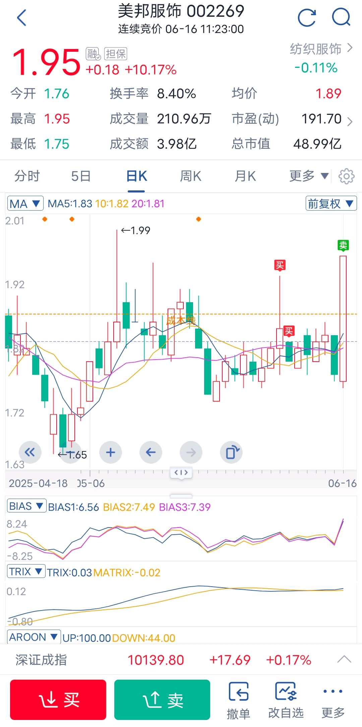Switch to 周K weekly tab
362x727 pixels.
[191, 176]
